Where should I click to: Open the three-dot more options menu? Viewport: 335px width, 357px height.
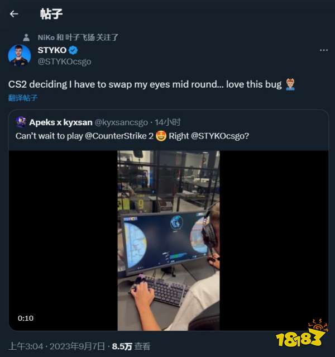(x=323, y=50)
